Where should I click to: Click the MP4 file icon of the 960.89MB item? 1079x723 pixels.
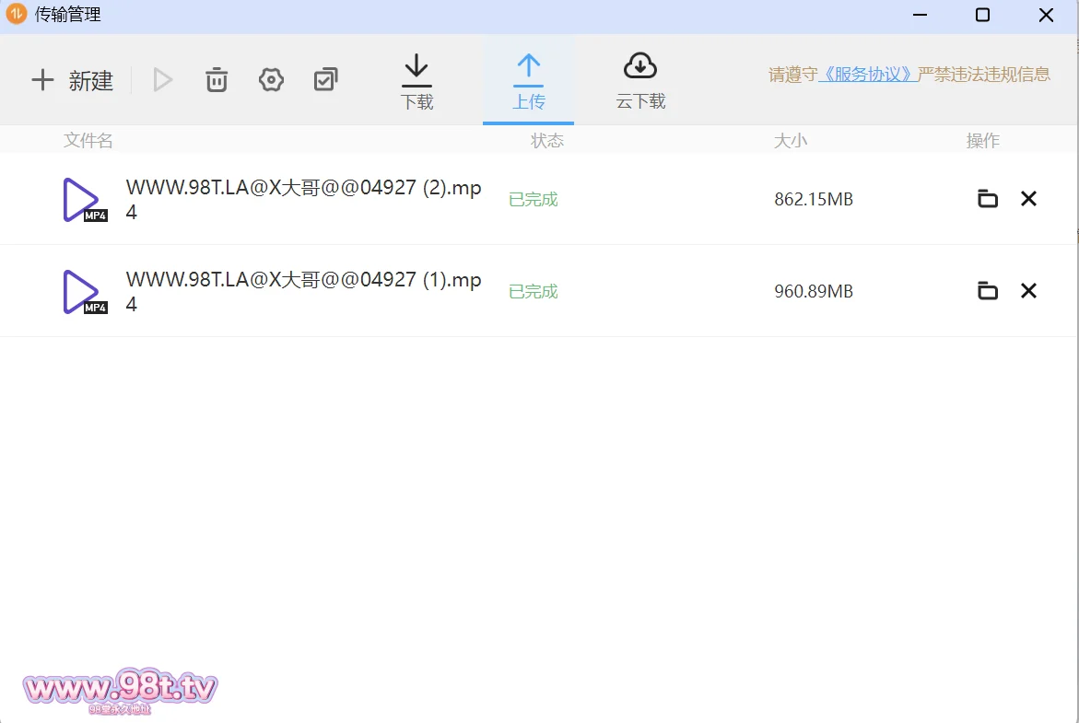[84, 292]
